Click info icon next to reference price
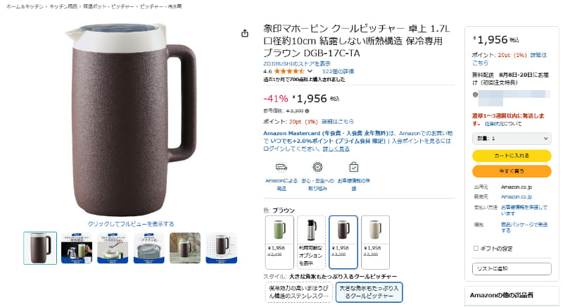 [307, 111]
